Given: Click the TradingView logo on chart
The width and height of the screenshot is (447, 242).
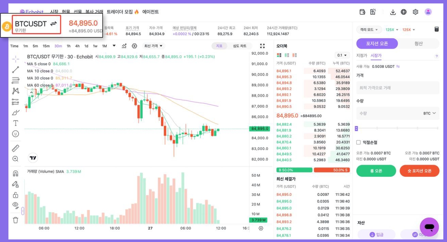Looking at the screenshot, I should point(33,158).
